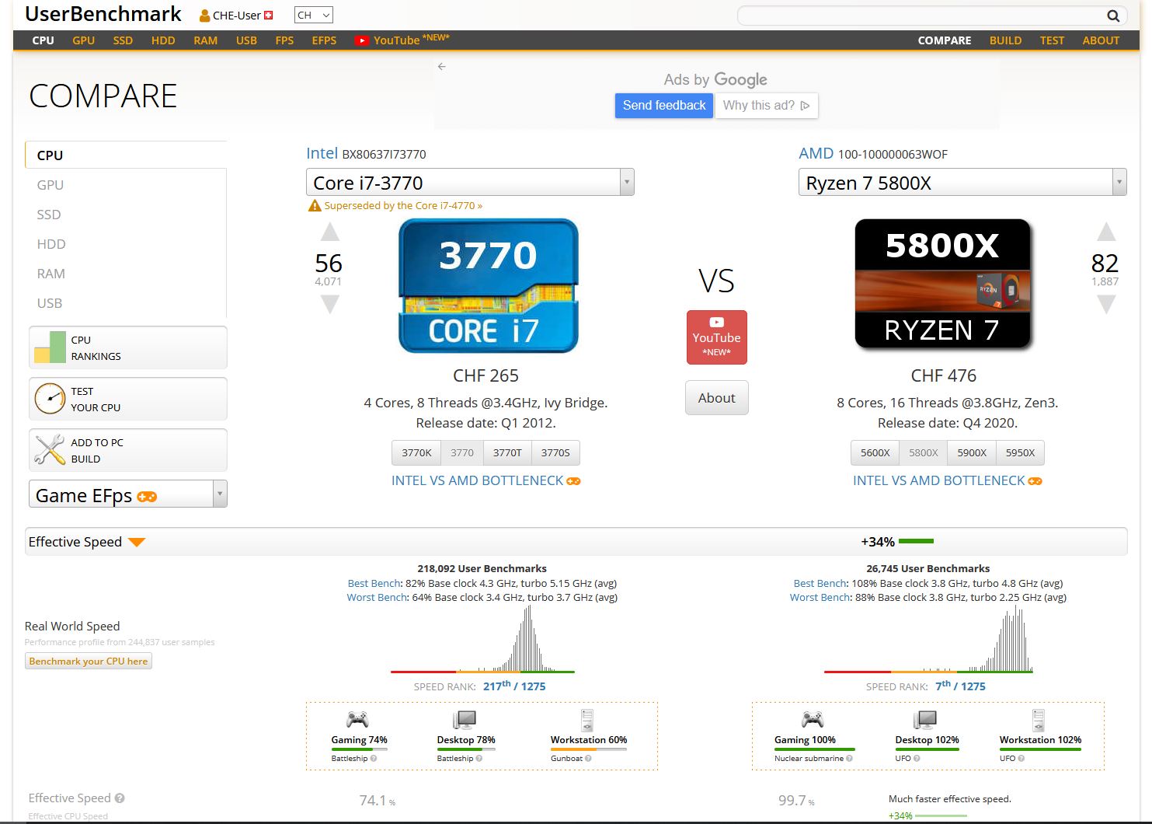Click the red YouTube button under VS
Viewport: 1152px width, 824px height.
pyautogui.click(x=716, y=337)
